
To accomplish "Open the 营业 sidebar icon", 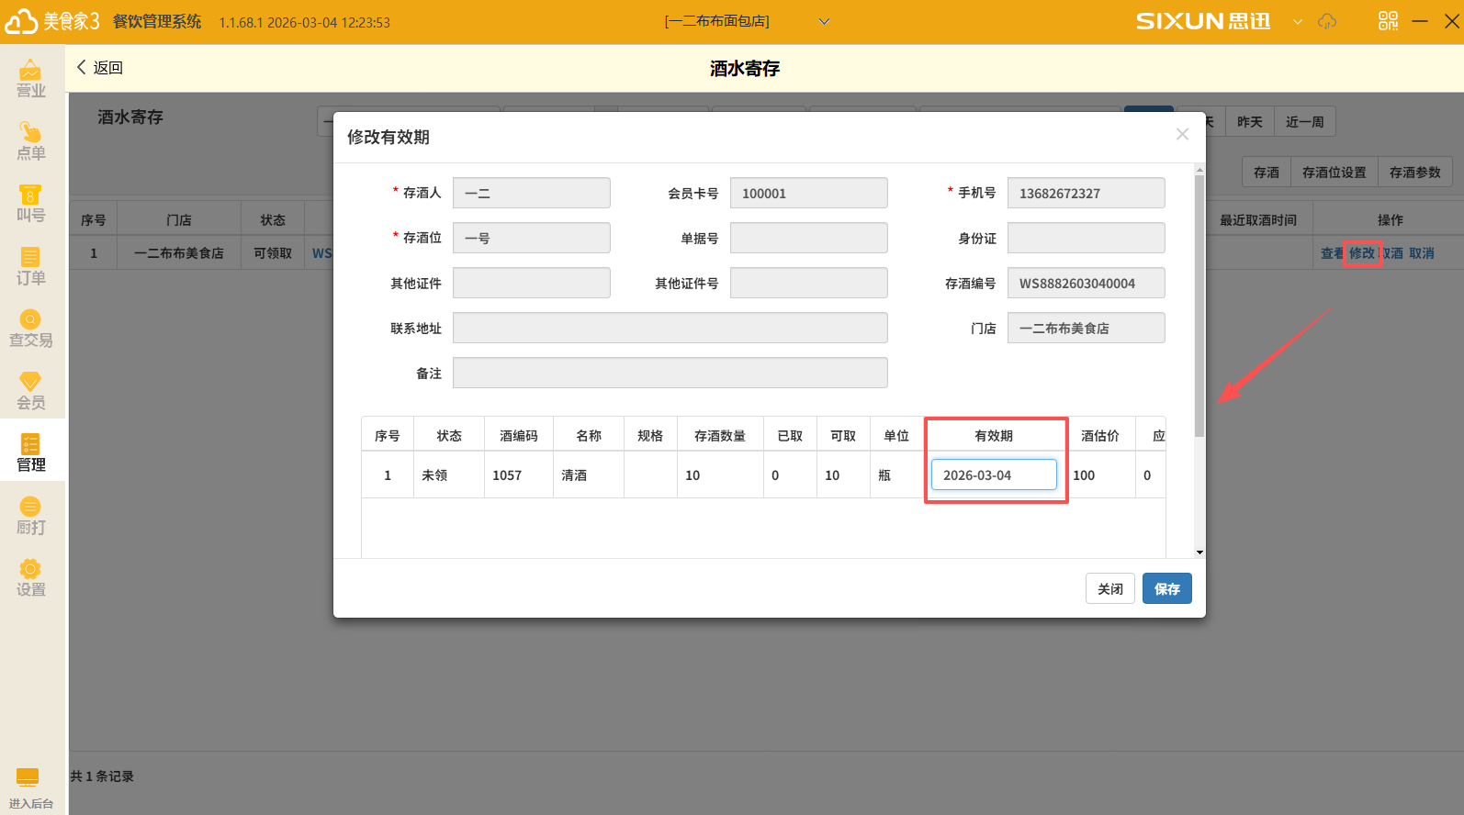I will click(x=30, y=78).
